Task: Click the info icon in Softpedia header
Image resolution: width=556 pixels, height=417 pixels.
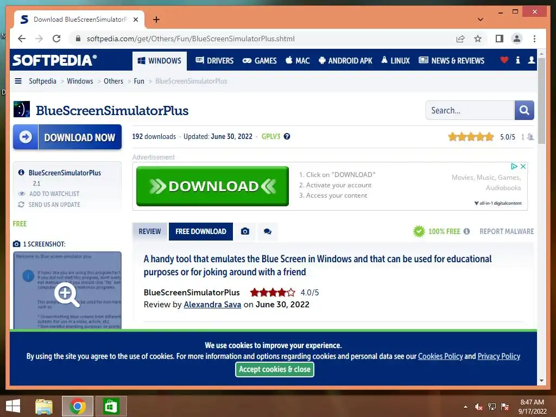Action: coord(517,60)
